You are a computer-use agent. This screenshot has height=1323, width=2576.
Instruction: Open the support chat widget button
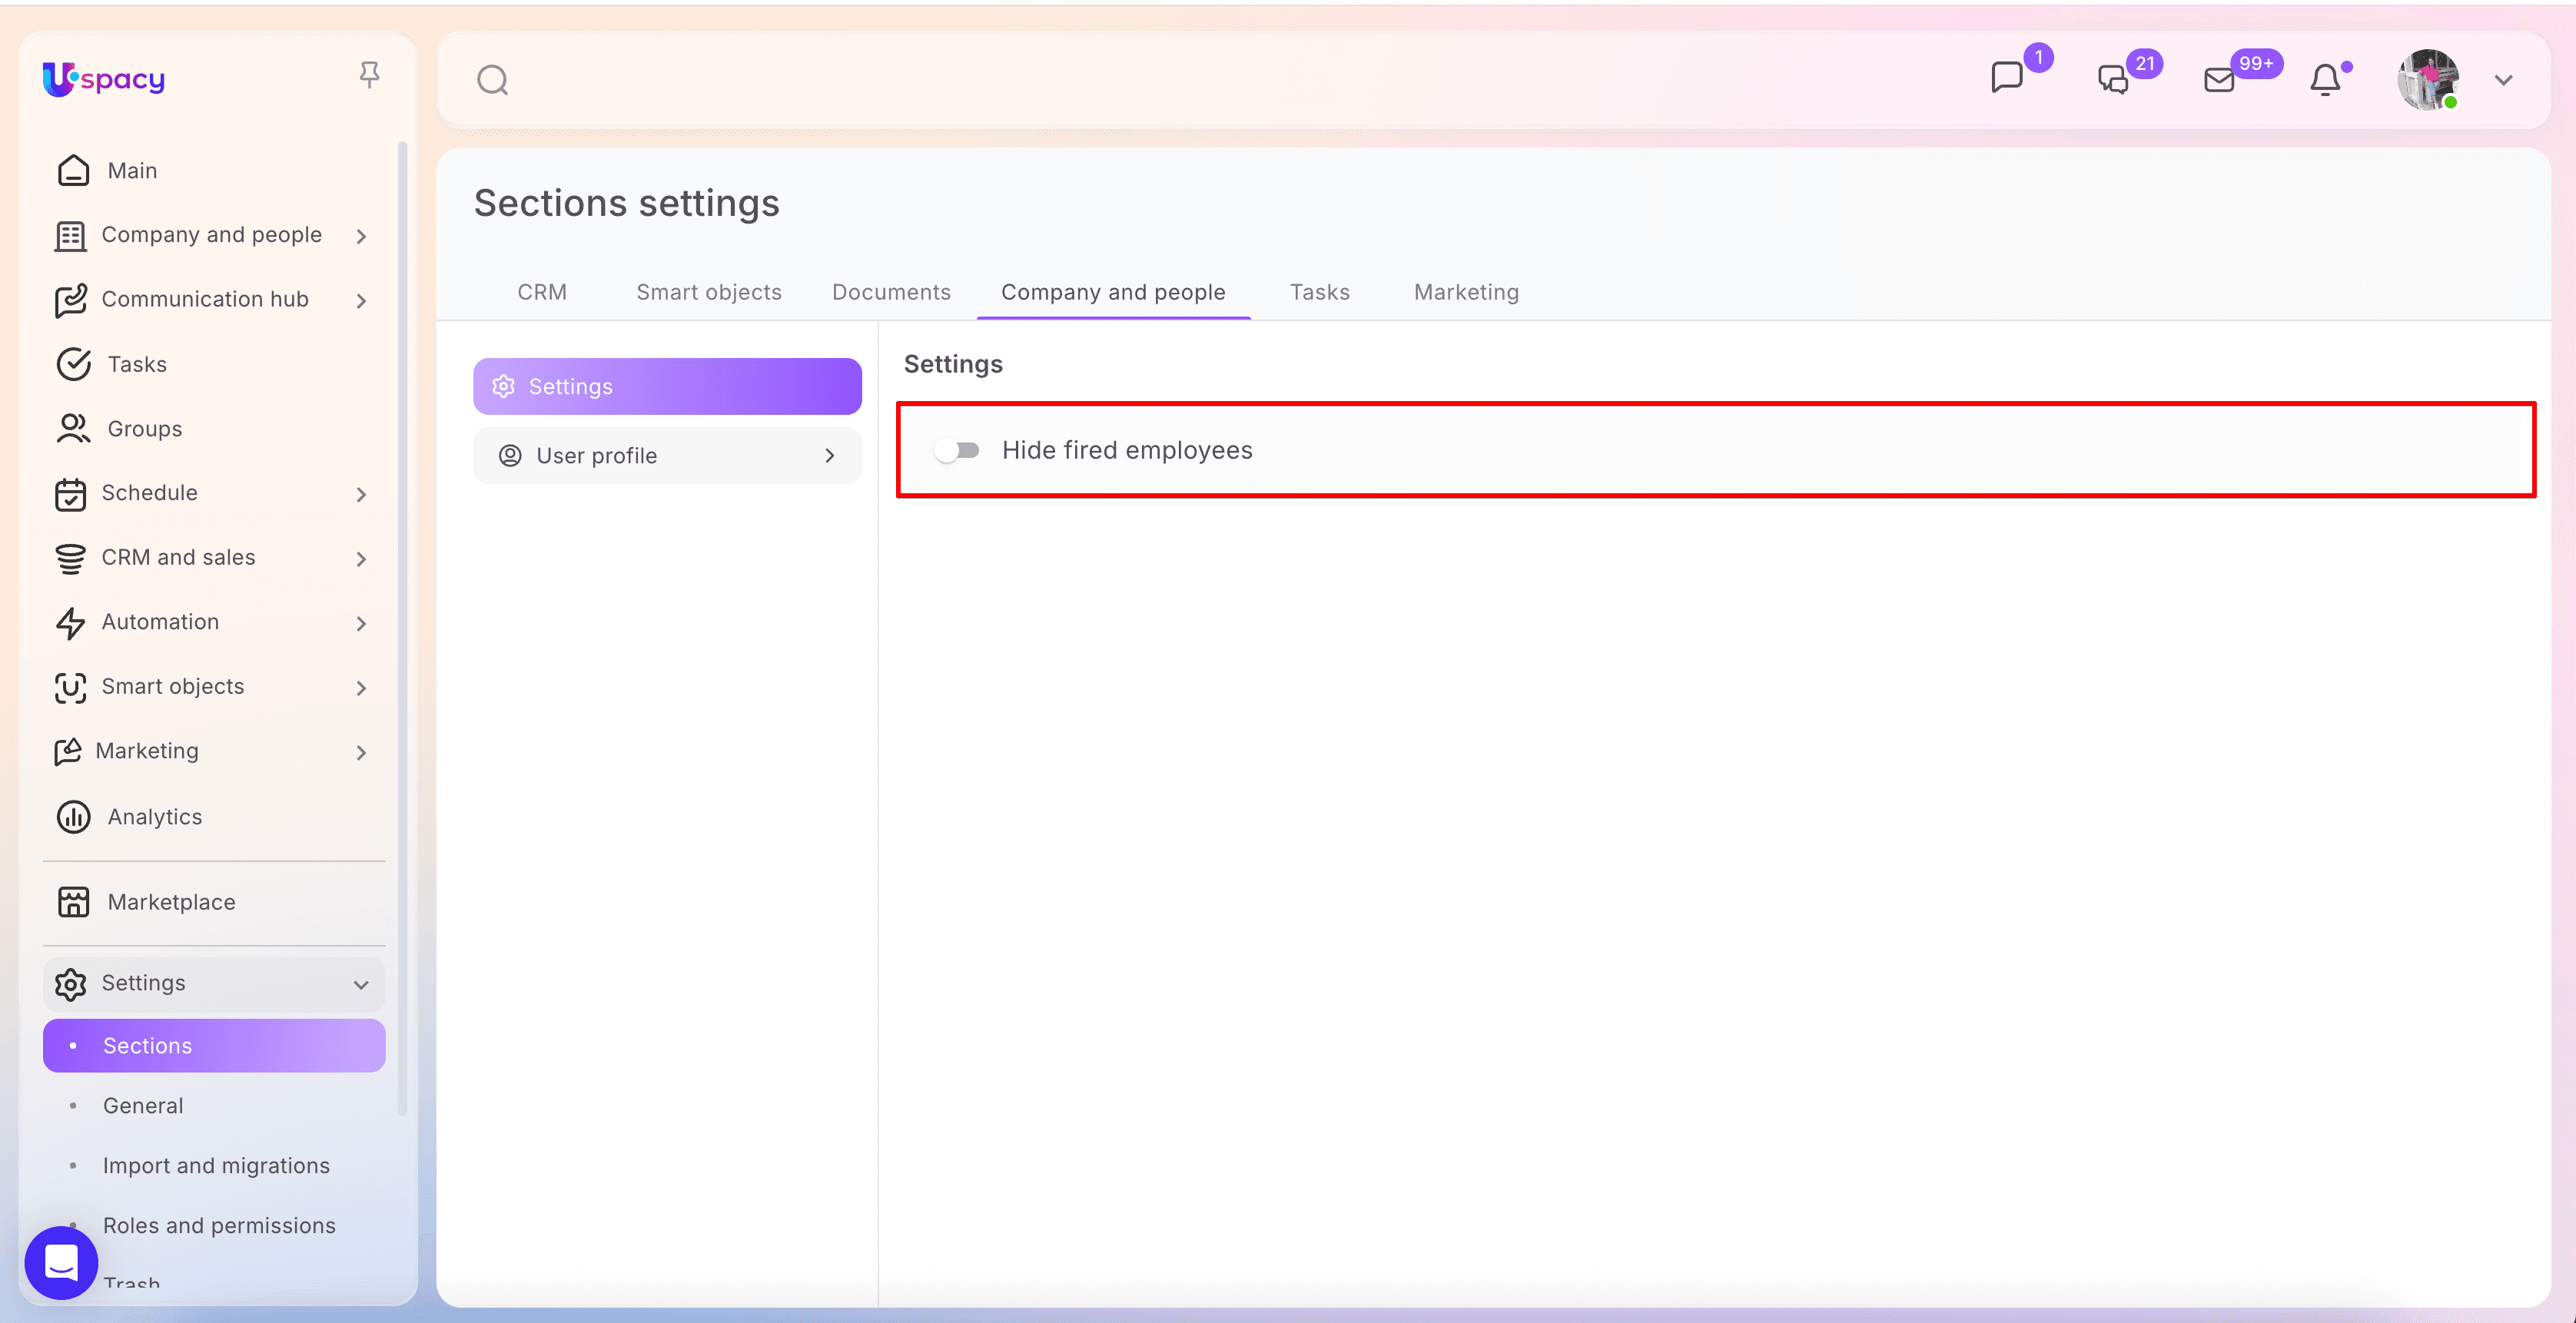click(x=62, y=1262)
